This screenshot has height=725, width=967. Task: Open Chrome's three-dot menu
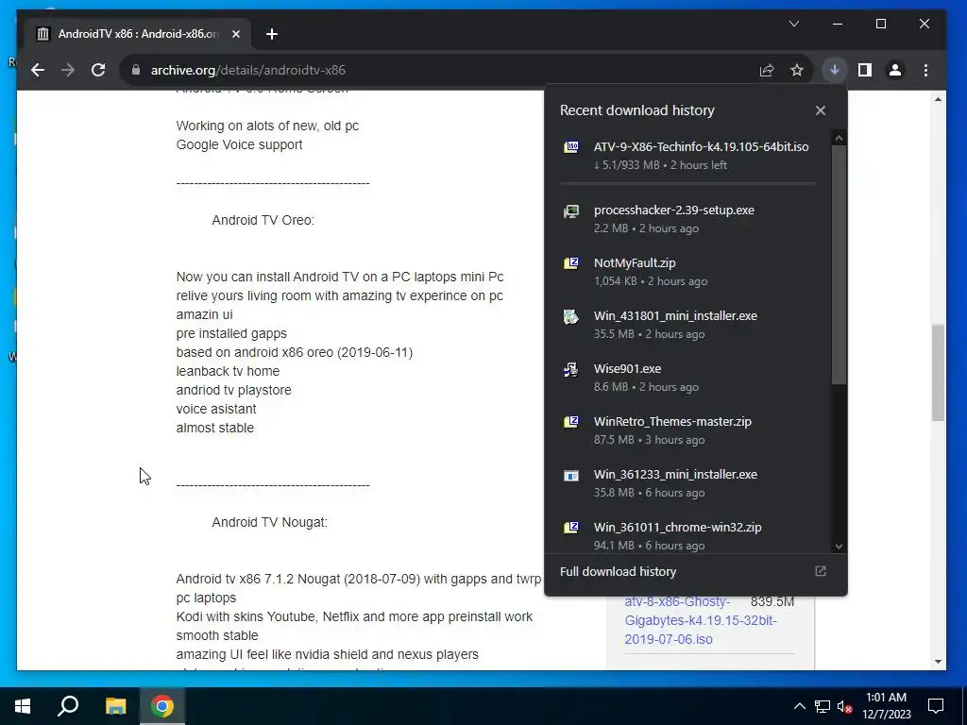click(925, 70)
